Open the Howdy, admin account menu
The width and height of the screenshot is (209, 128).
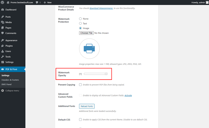click(198, 2)
